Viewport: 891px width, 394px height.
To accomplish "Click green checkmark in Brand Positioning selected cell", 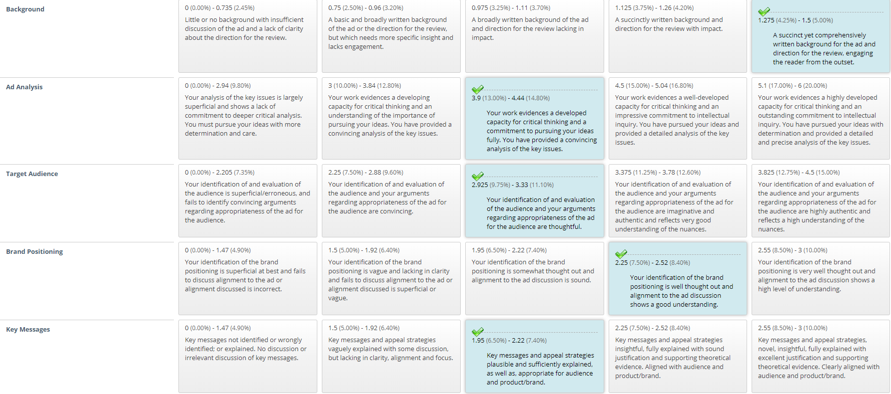I will [621, 254].
